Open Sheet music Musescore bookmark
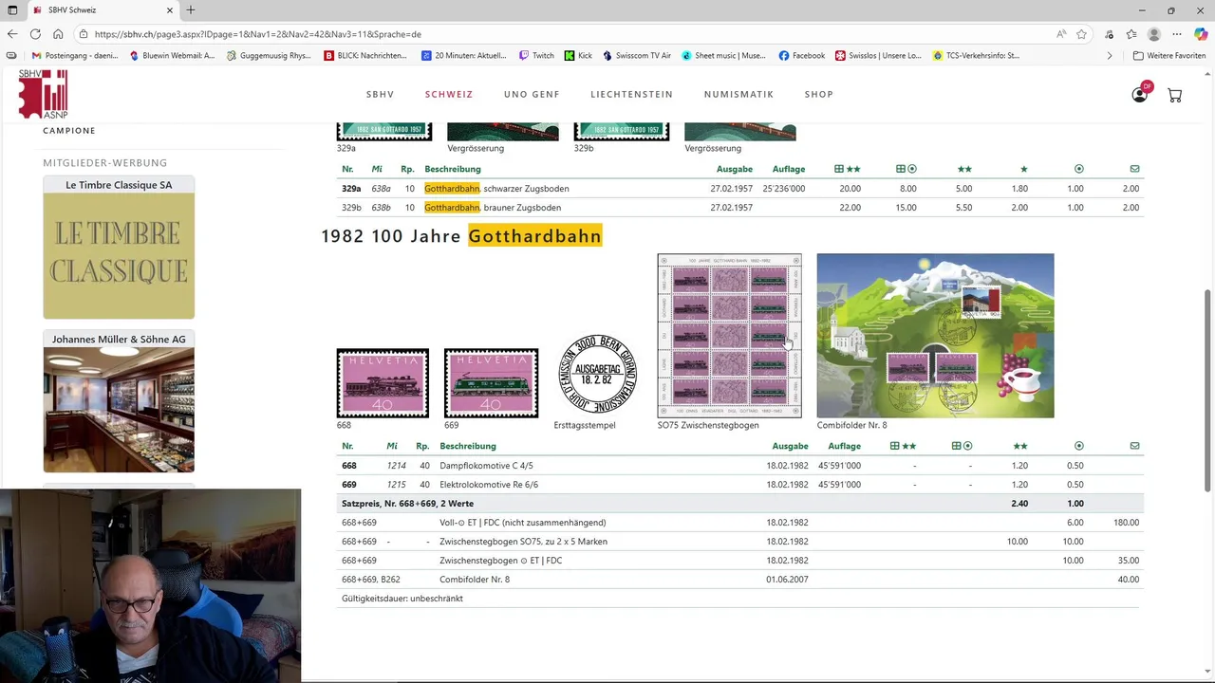 coord(723,56)
